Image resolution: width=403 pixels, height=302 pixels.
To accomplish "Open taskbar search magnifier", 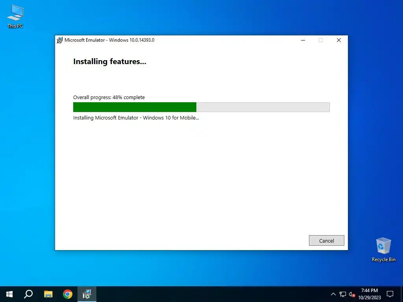I will coord(28,294).
